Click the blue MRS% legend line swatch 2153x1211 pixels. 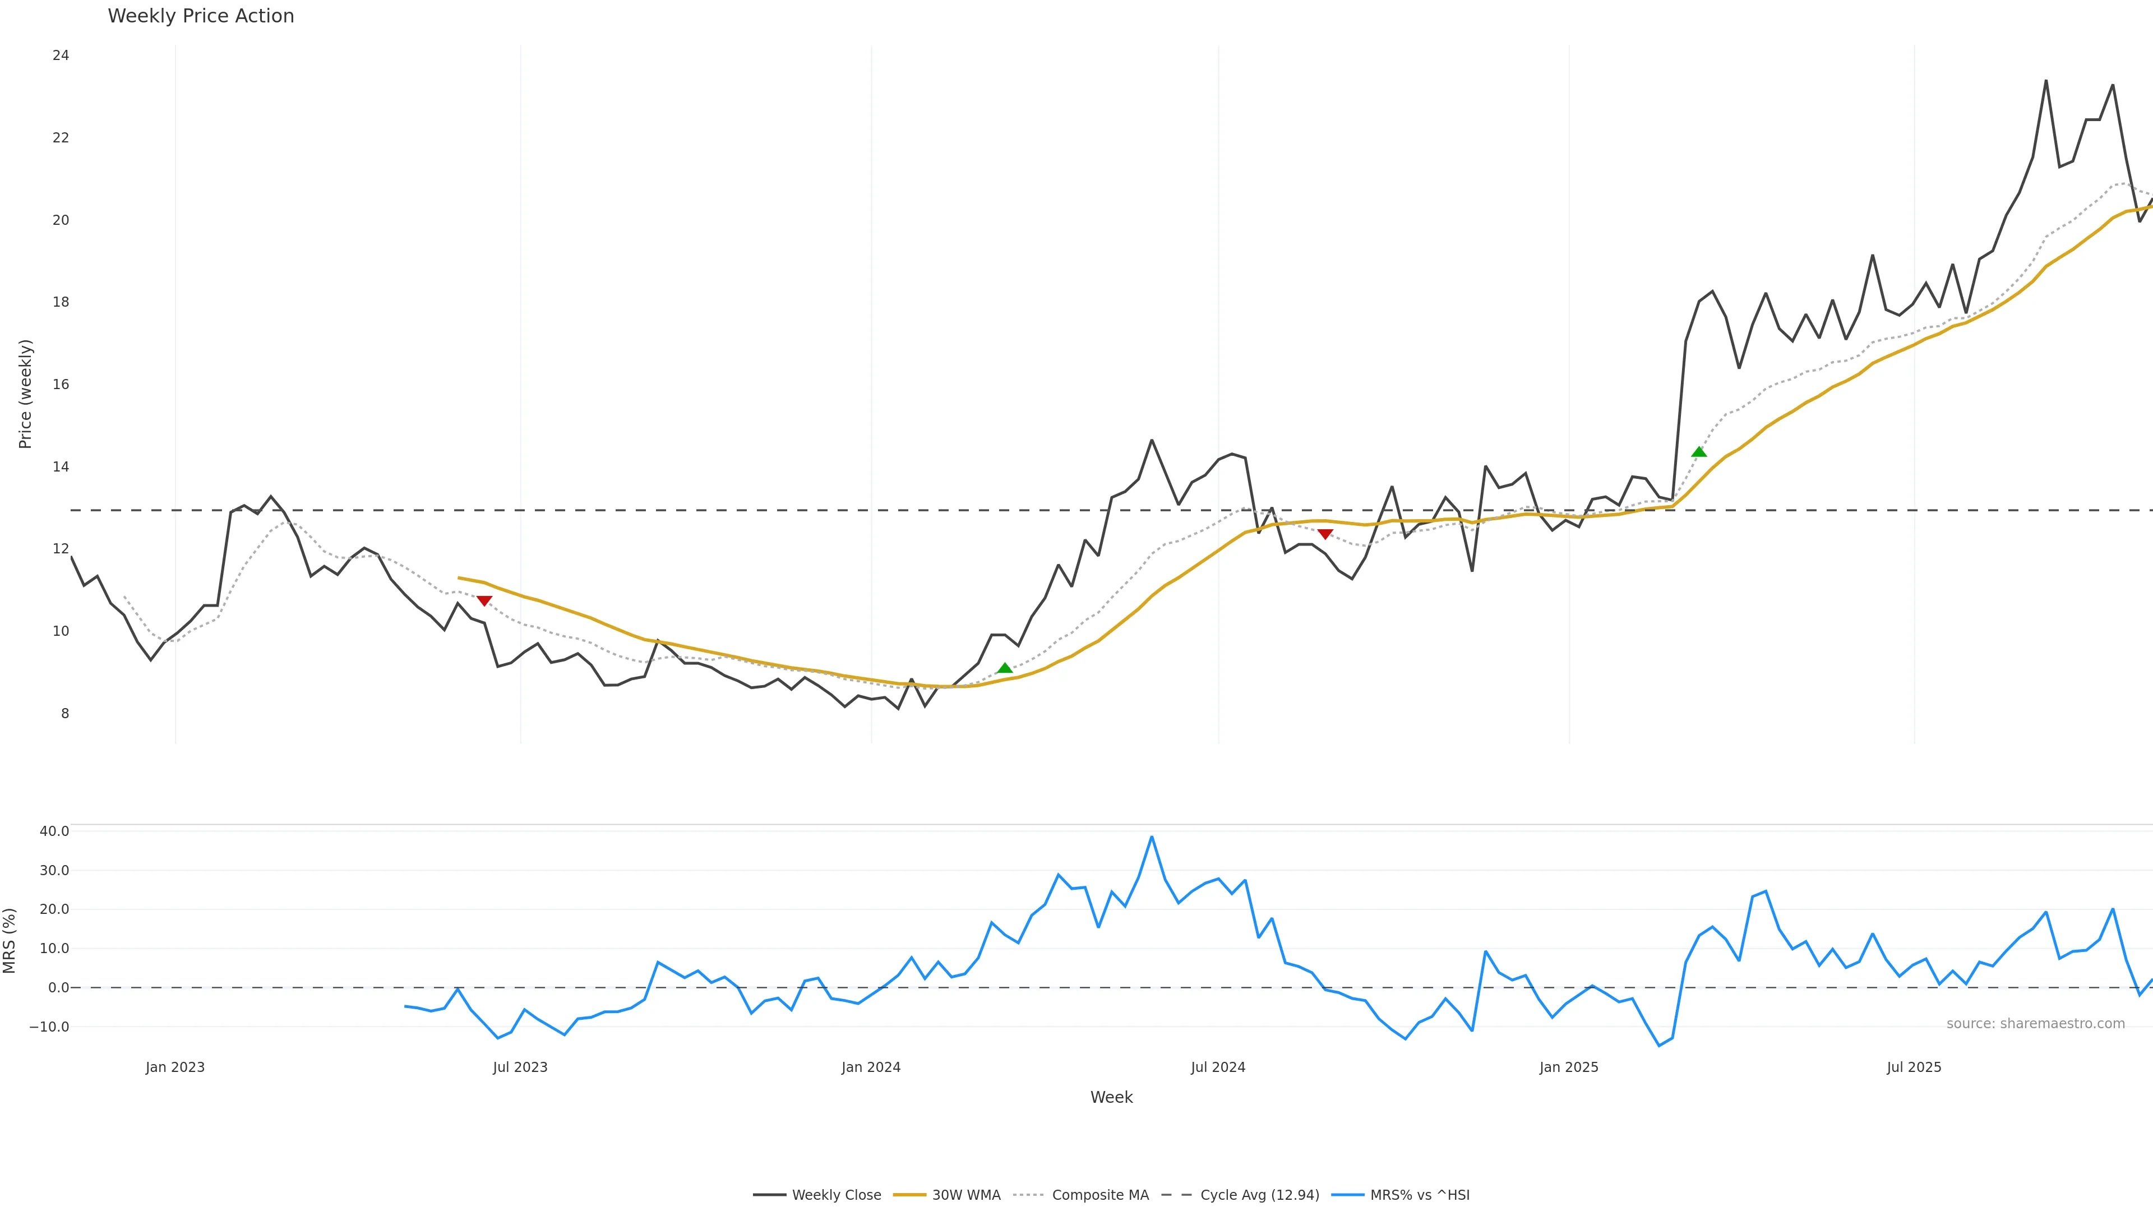1347,1195
